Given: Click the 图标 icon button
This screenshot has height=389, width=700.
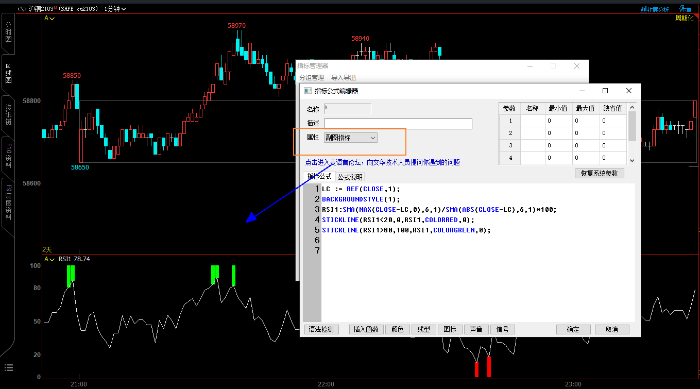Looking at the screenshot, I should point(450,329).
